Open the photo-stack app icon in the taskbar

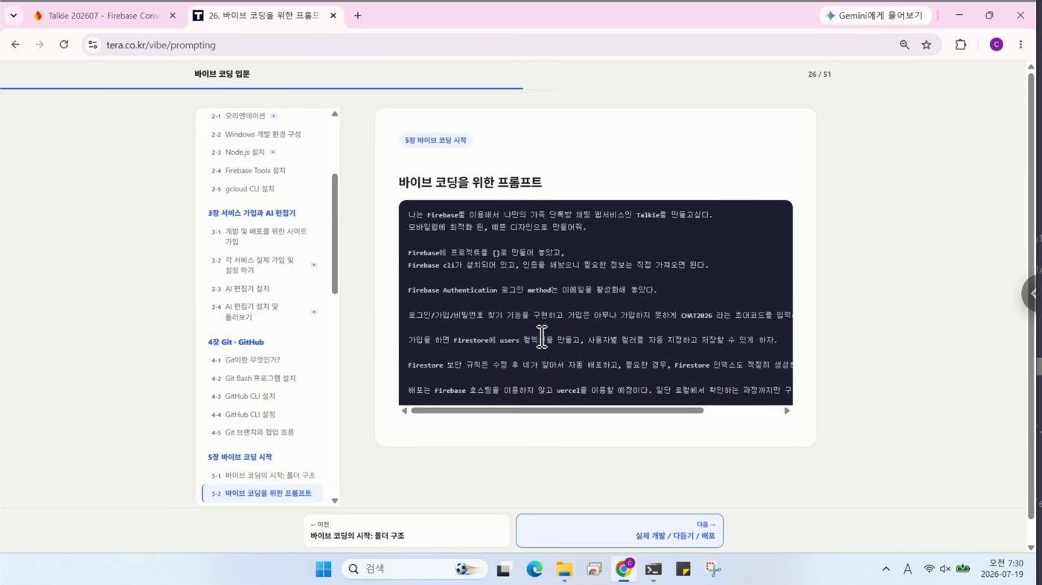[x=594, y=569]
